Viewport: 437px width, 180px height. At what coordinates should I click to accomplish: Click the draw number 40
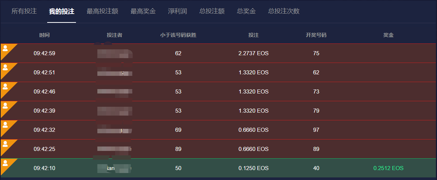[x=316, y=168]
